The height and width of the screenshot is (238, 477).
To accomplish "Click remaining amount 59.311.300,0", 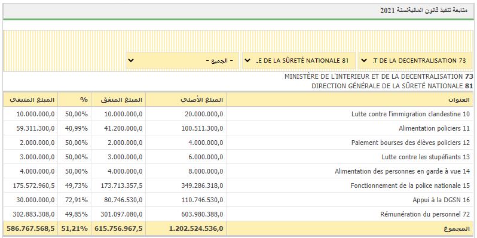I will click(x=36, y=128).
